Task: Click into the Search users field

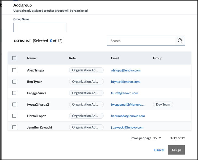Action: point(141,41)
